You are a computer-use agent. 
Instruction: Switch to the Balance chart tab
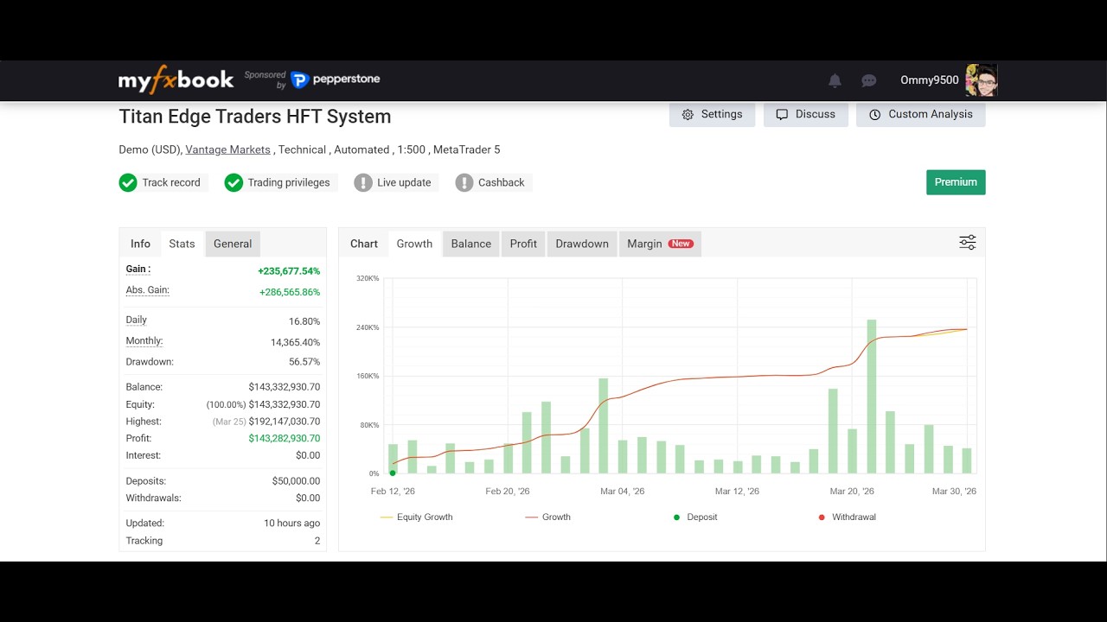[x=471, y=244]
